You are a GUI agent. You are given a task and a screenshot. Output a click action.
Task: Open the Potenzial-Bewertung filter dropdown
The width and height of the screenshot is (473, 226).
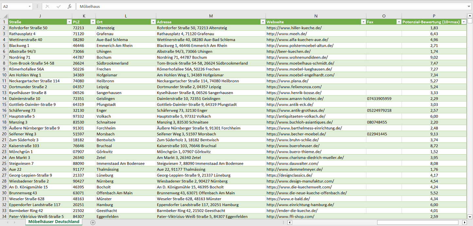[464, 22]
